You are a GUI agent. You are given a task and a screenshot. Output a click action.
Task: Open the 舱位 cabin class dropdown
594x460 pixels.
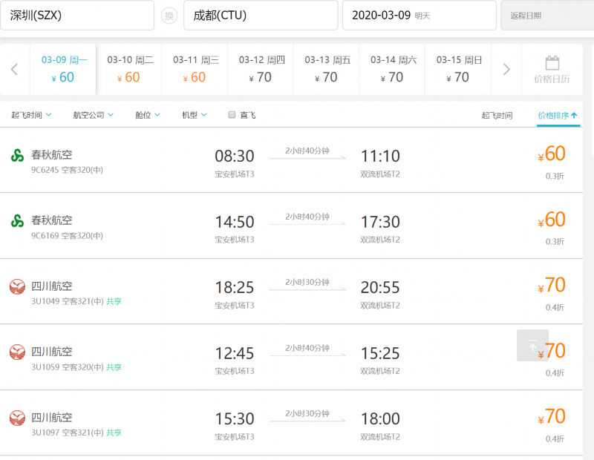[x=148, y=115]
